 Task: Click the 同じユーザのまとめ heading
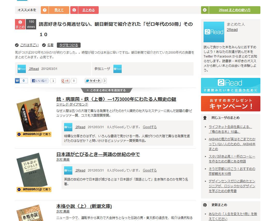[225, 118]
